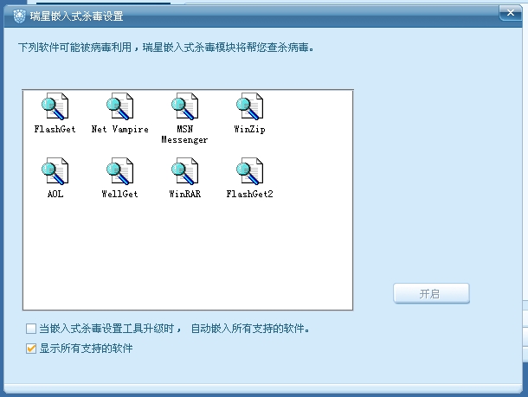Click the 开启 button
This screenshot has width=528, height=397.
click(x=431, y=293)
